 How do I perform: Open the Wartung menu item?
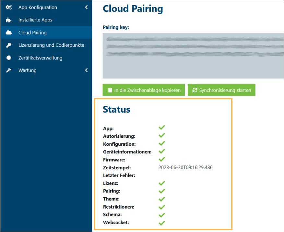point(46,70)
